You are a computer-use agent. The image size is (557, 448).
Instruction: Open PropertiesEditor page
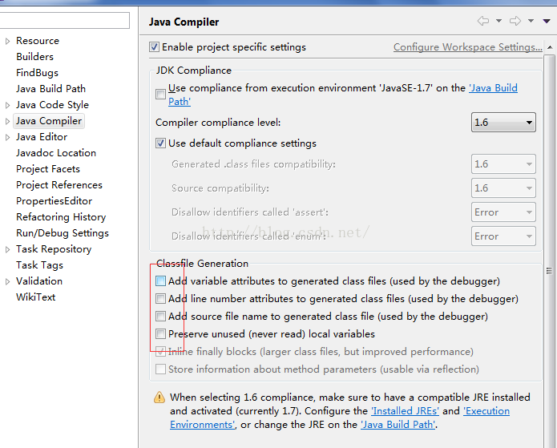tap(54, 201)
